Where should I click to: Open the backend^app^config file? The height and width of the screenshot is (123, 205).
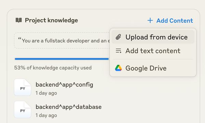[64, 84]
